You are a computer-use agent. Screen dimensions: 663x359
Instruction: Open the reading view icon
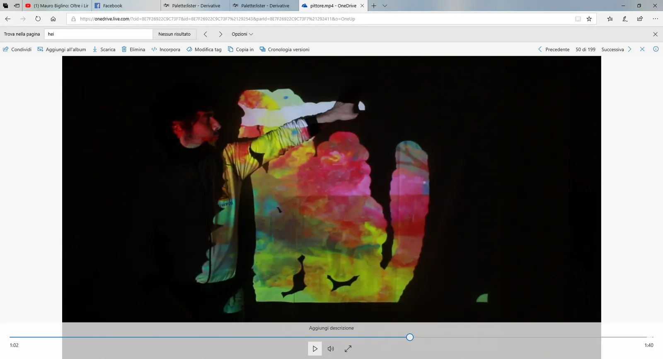click(x=578, y=19)
